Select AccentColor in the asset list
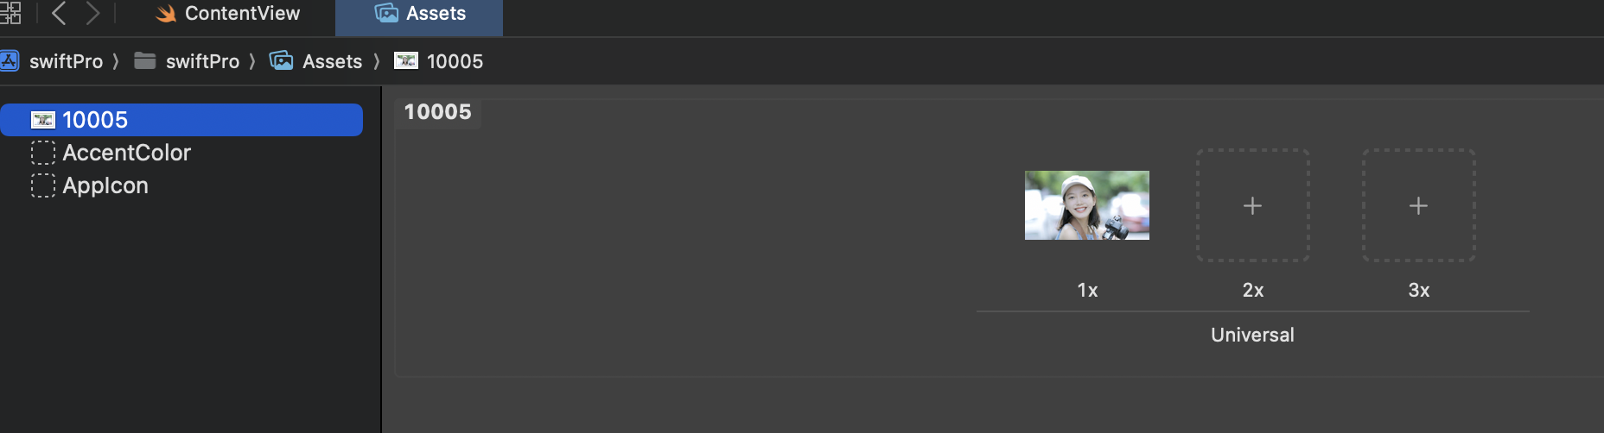The height and width of the screenshot is (433, 1604). pos(181,153)
